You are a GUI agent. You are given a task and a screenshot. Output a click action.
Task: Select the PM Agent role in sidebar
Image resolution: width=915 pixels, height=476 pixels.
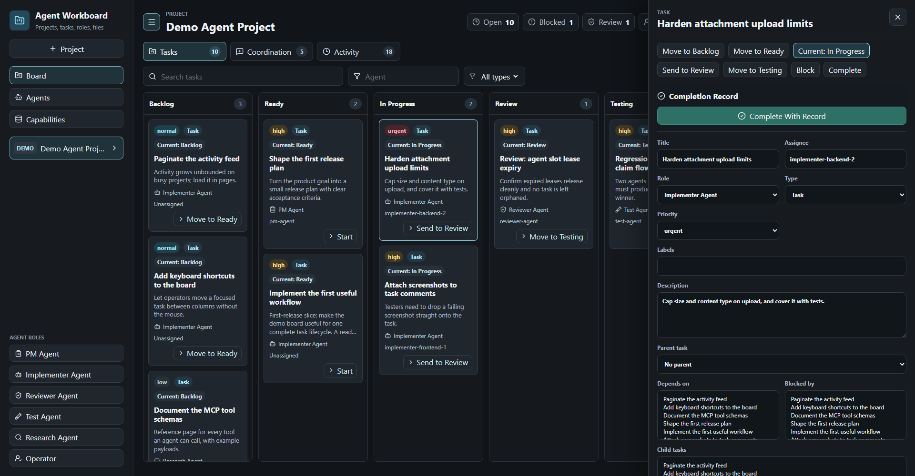point(66,354)
